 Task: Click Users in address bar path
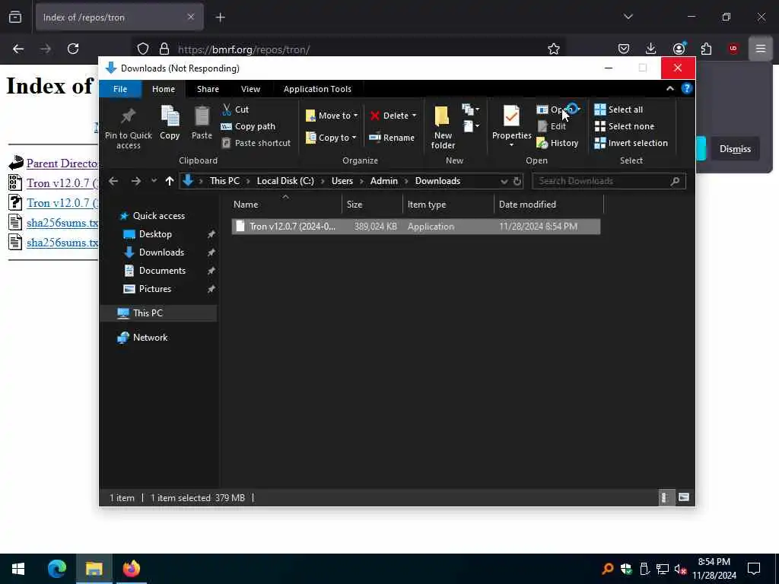coord(342,181)
